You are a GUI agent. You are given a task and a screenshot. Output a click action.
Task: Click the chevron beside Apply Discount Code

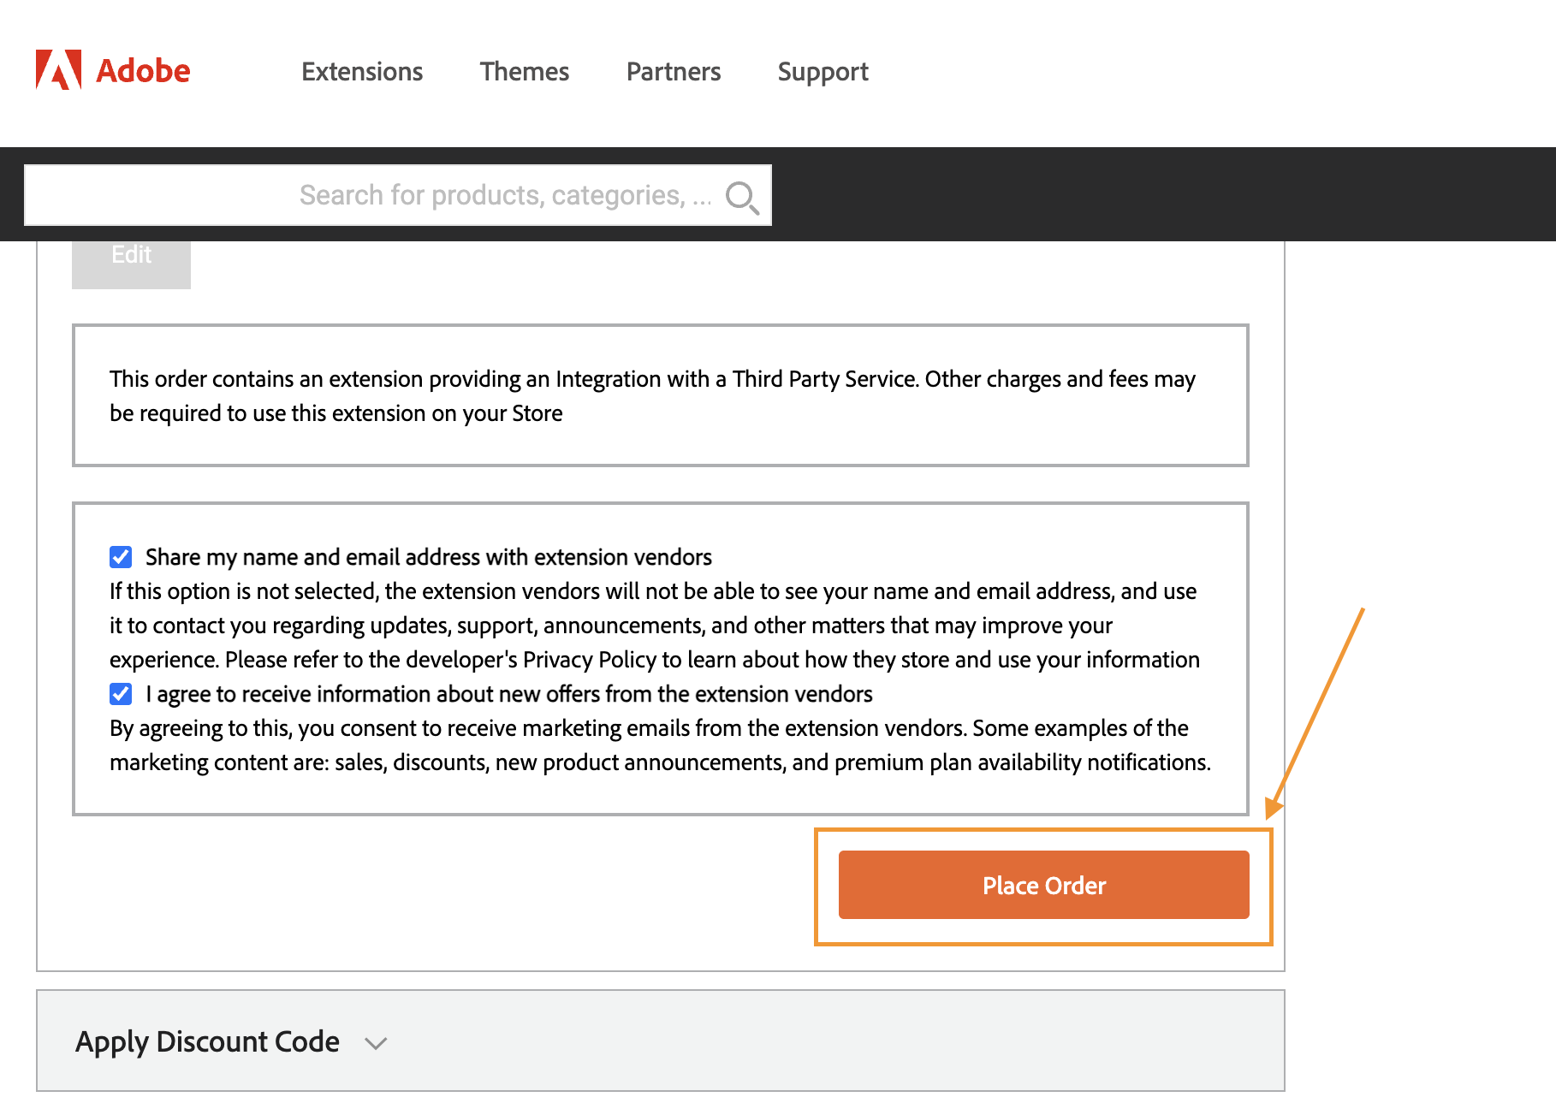pyautogui.click(x=375, y=1043)
